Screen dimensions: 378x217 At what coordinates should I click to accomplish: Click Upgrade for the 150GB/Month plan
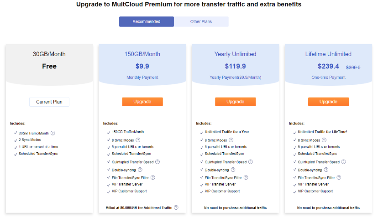(142, 102)
